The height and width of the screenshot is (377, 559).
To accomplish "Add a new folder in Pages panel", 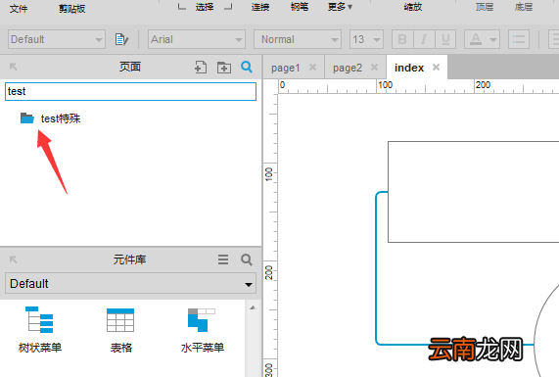I will 224,67.
